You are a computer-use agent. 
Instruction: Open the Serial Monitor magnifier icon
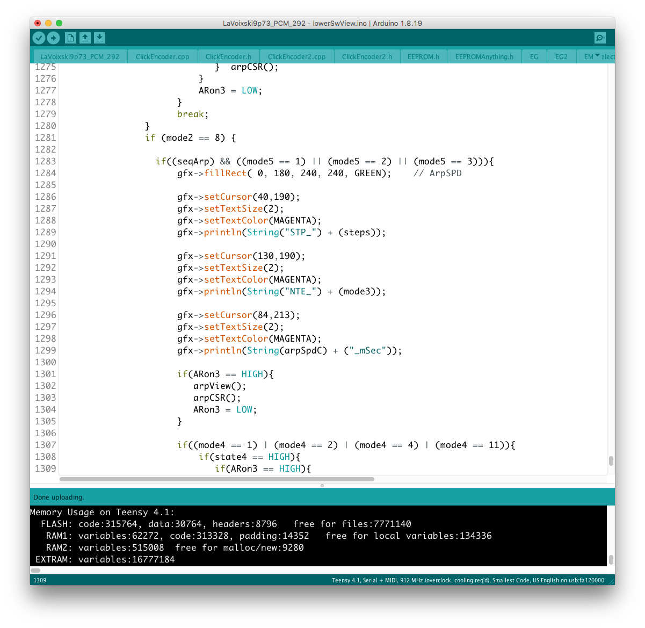tap(600, 38)
